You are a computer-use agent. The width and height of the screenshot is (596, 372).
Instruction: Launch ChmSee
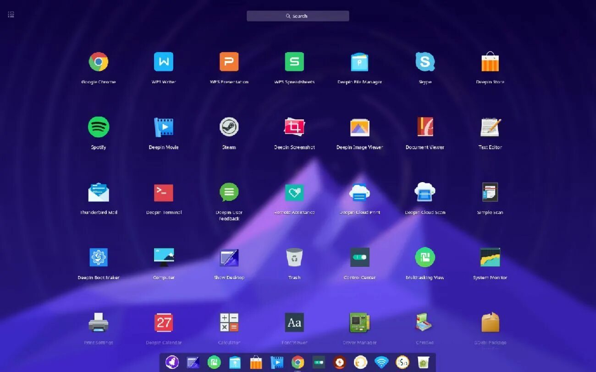[425, 323]
